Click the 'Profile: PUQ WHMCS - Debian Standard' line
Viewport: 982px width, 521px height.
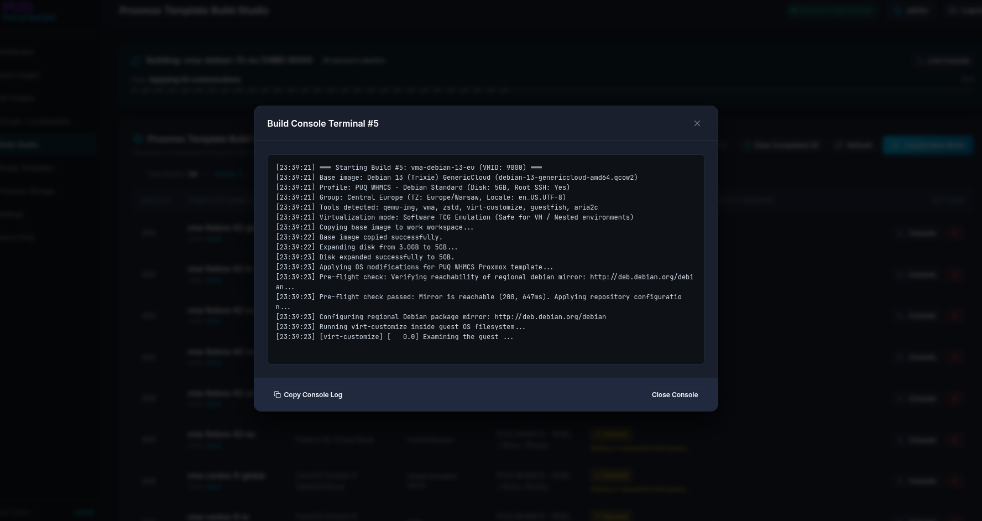point(423,187)
